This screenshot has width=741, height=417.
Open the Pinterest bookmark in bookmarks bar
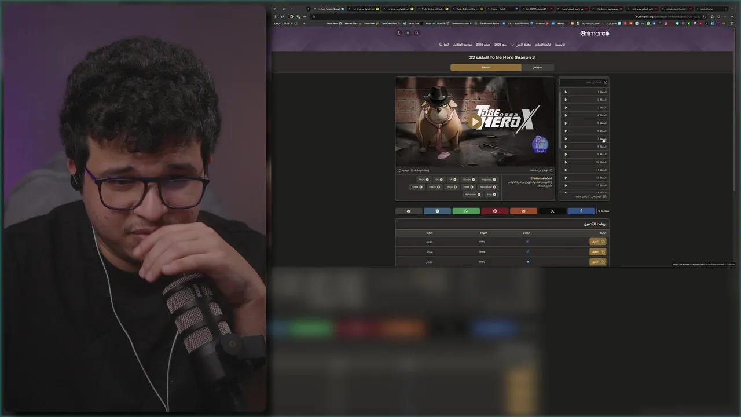click(542, 23)
